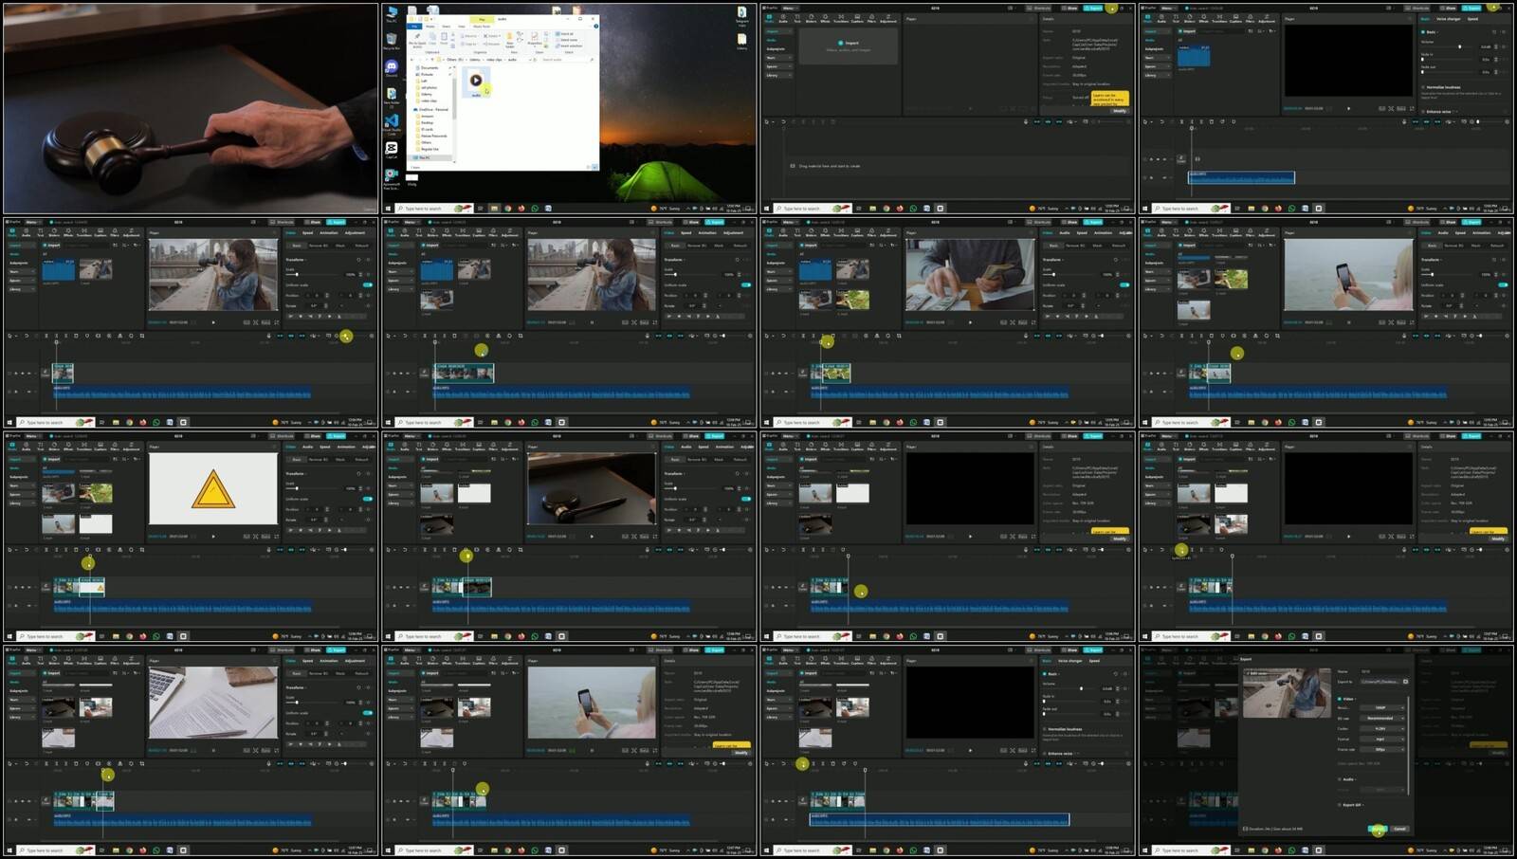
Task: Toggle the Audio checkbox in Export dialog
Action: pyautogui.click(x=1340, y=779)
